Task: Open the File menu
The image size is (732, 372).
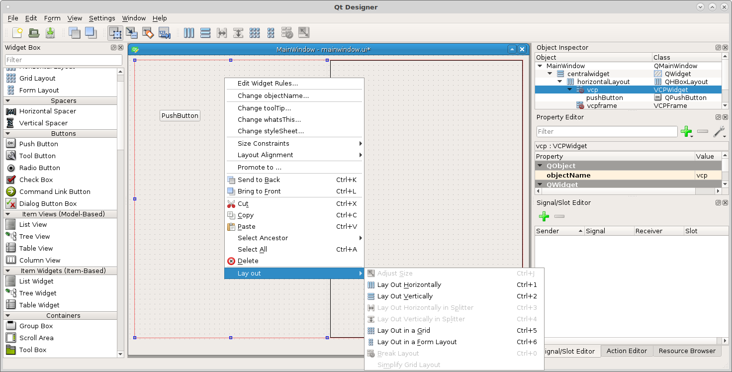Action: point(13,18)
